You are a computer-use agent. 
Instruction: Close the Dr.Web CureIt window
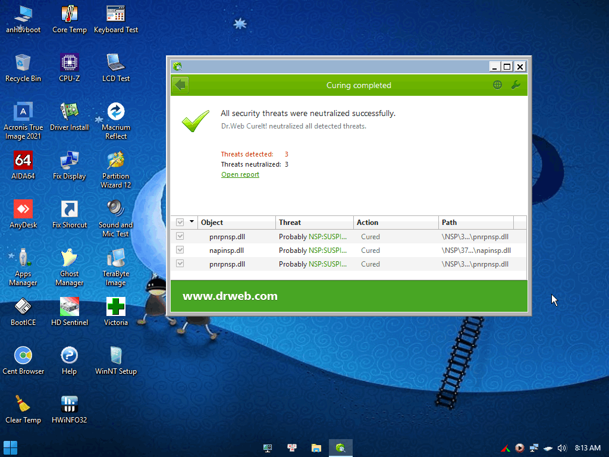pyautogui.click(x=520, y=67)
